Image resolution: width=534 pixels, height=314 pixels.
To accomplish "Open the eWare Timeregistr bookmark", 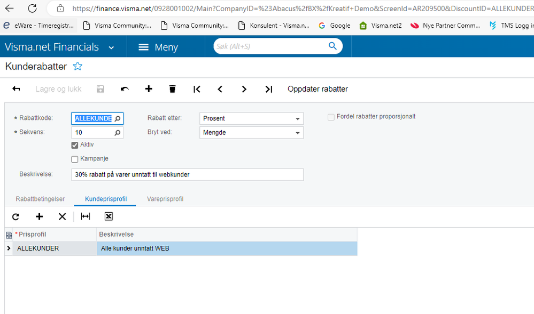I will coord(38,26).
